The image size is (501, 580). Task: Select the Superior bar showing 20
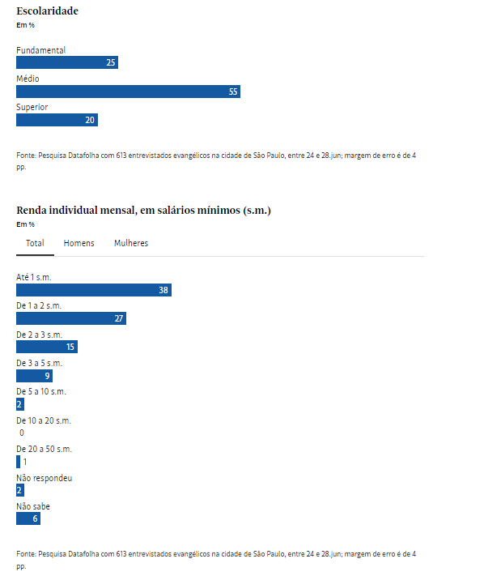pyautogui.click(x=57, y=120)
